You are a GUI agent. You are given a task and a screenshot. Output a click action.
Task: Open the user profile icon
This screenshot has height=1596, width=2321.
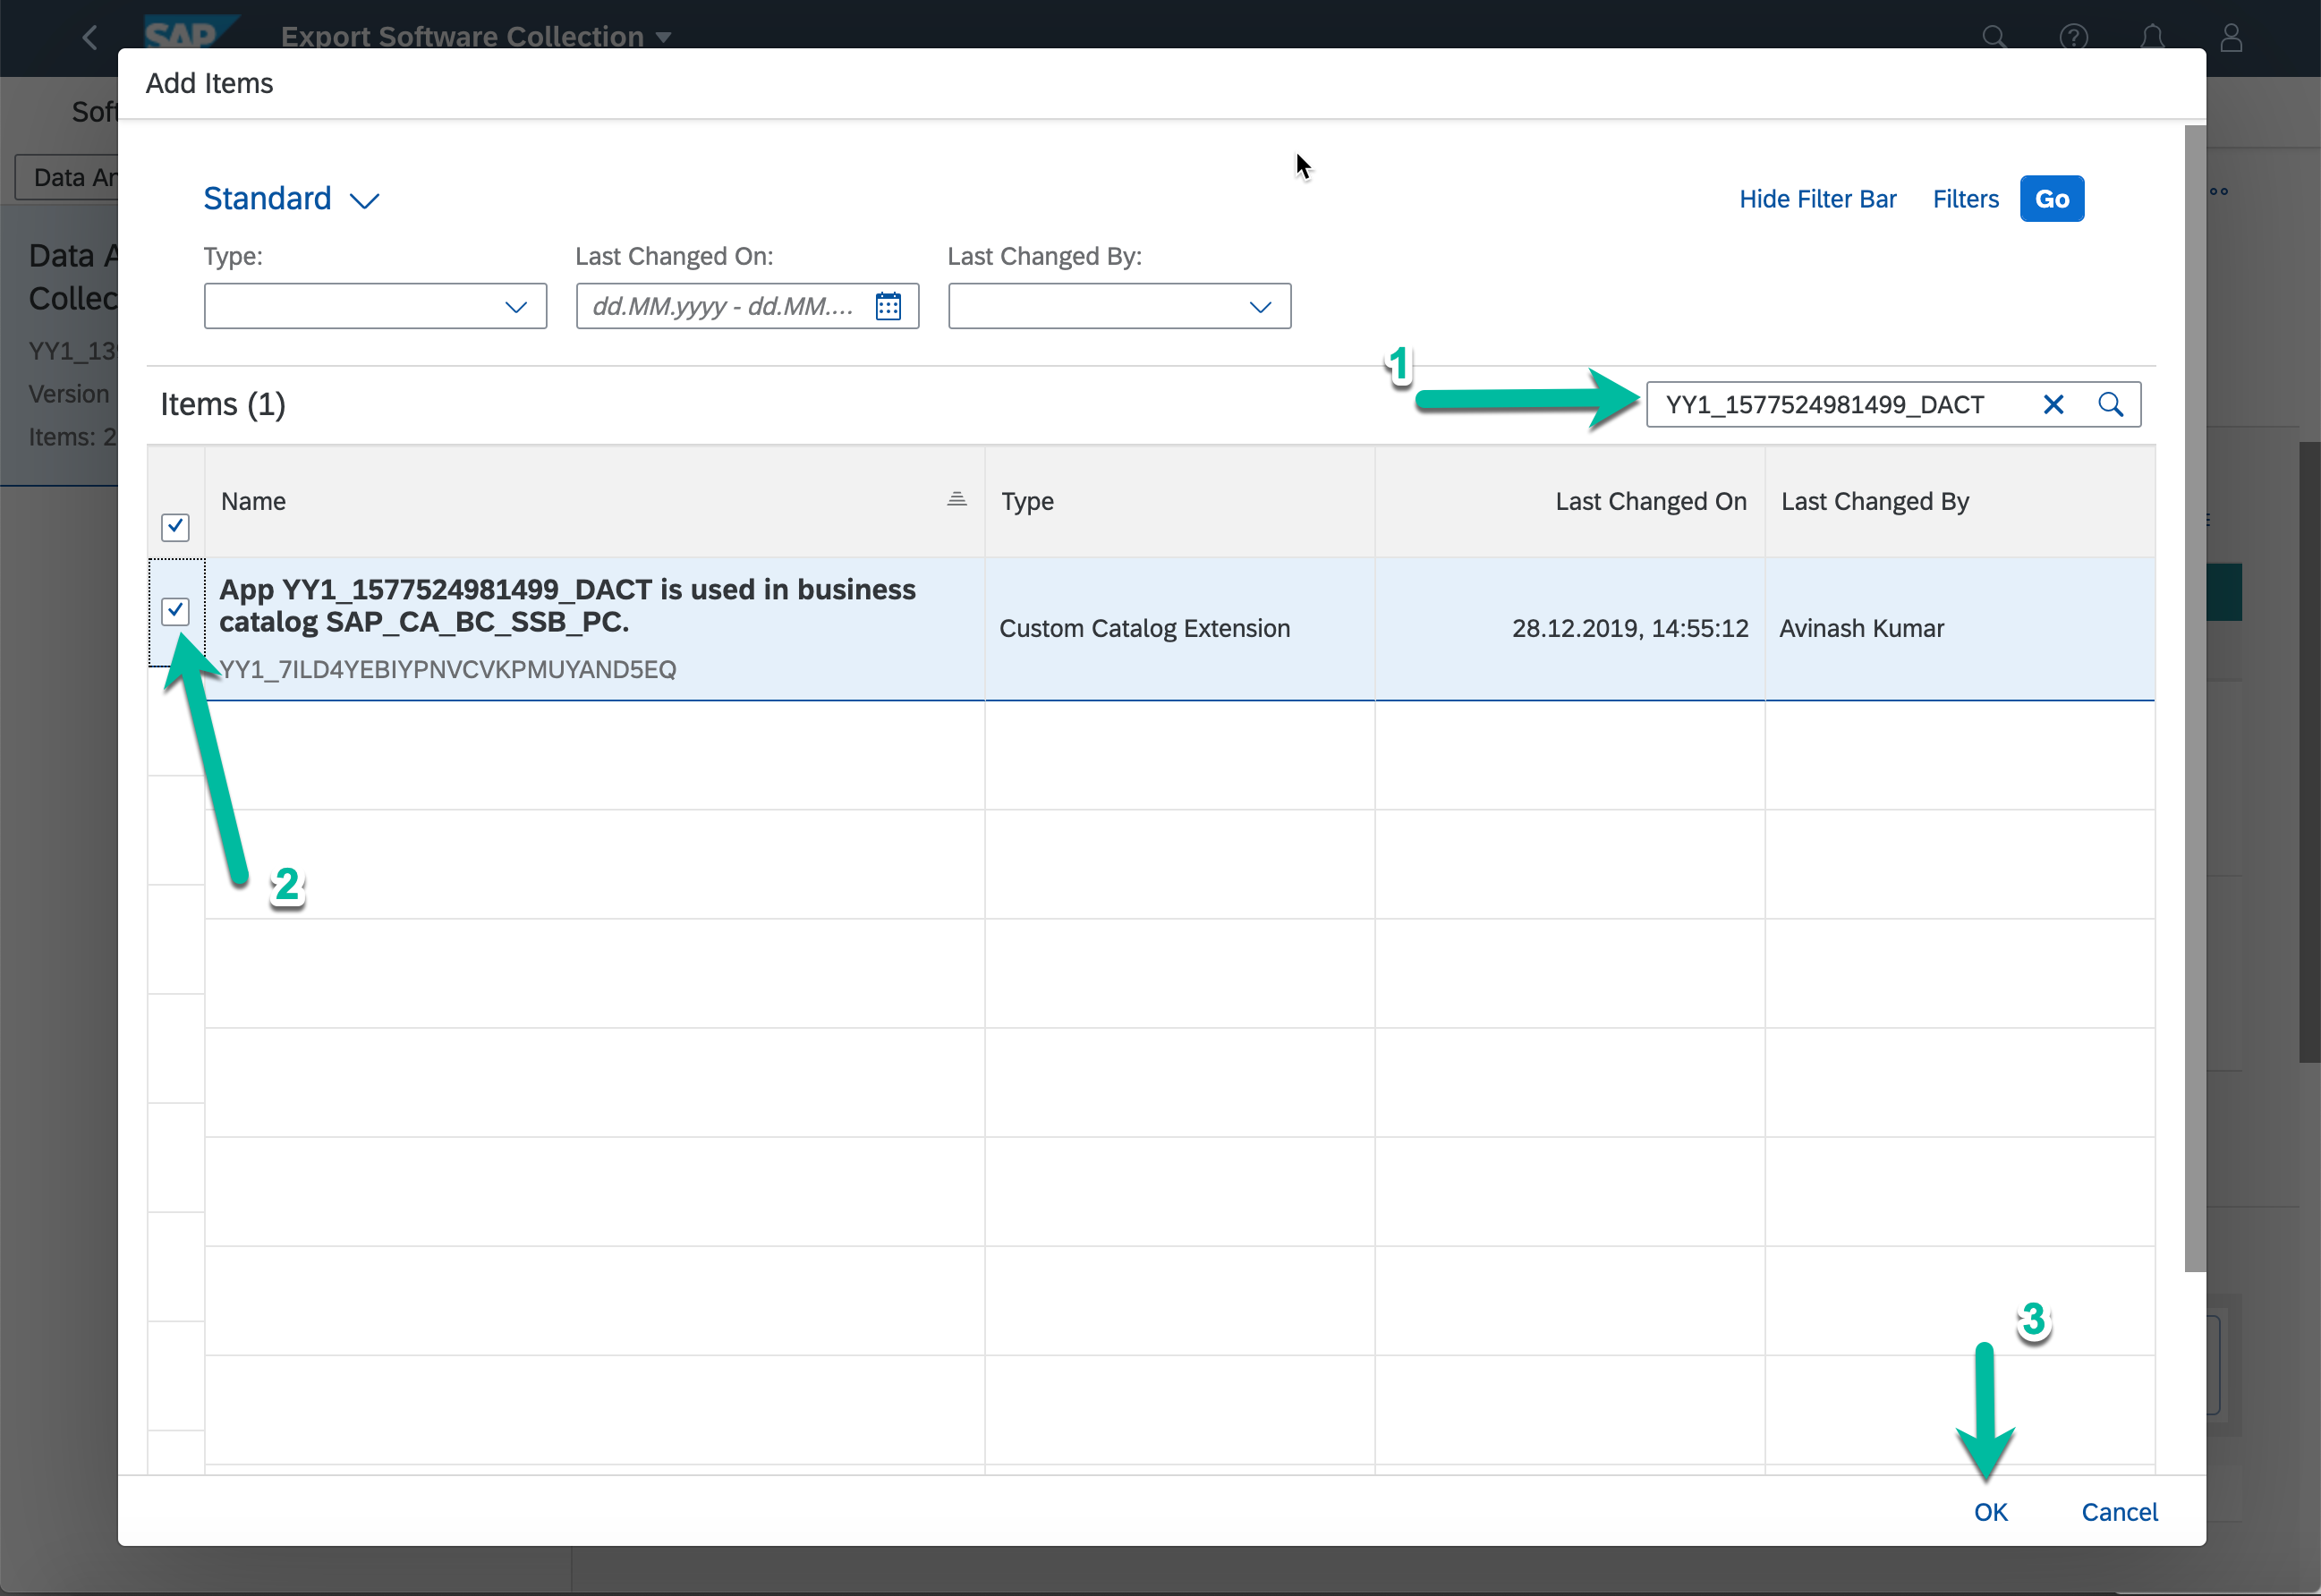click(x=2231, y=38)
